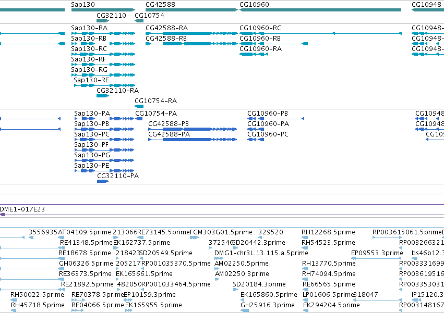Click the SD20442.3prime EST label
The image size is (444, 313).
(x=259, y=243)
